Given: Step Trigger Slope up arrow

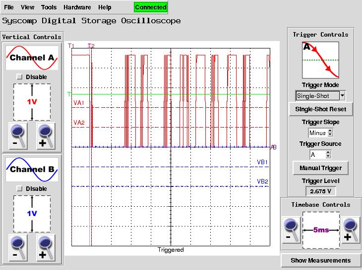Looking at the screenshot, I should (330, 131).
